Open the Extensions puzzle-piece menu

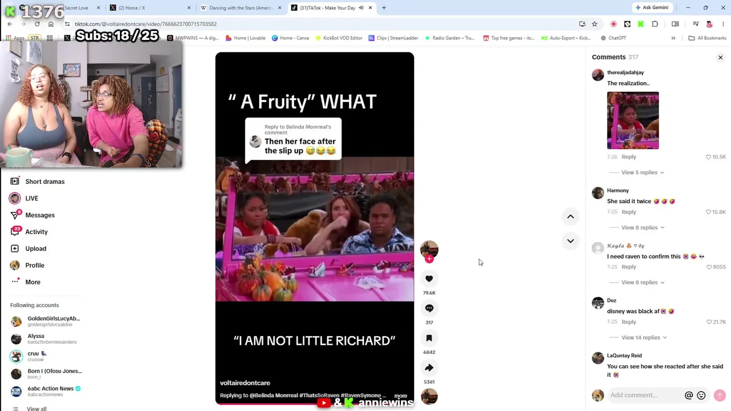point(654,24)
